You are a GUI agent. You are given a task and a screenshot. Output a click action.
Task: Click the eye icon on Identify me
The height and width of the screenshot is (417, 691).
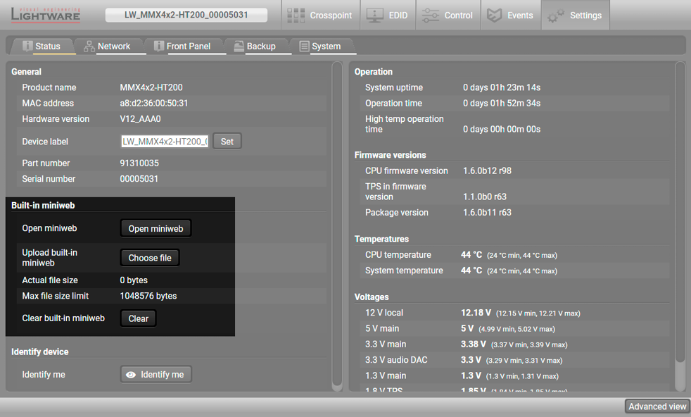point(131,375)
